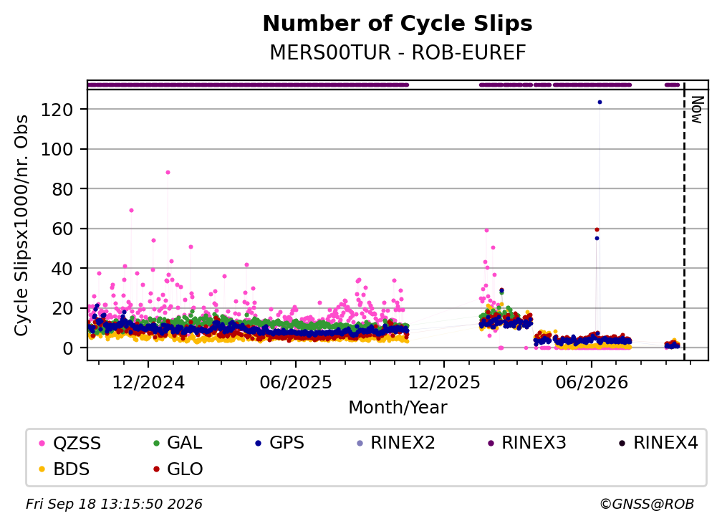The height and width of the screenshot is (526, 722).
Task: Select the QZSS legend label
Action: [x=77, y=443]
